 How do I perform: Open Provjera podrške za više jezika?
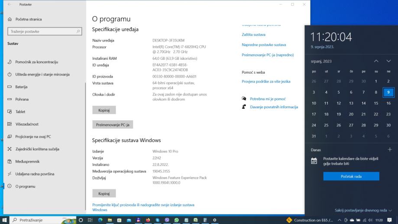pyautogui.click(x=266, y=81)
